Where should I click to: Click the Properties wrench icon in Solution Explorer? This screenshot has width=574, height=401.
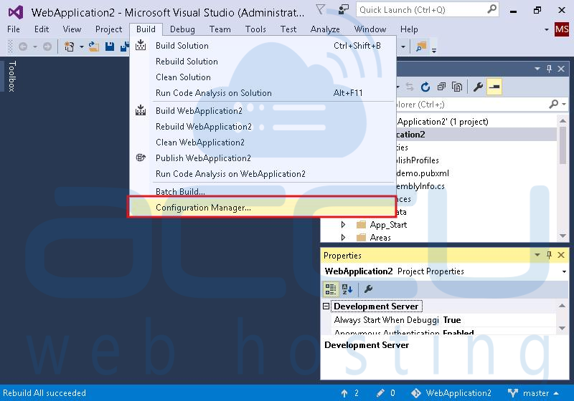point(478,87)
